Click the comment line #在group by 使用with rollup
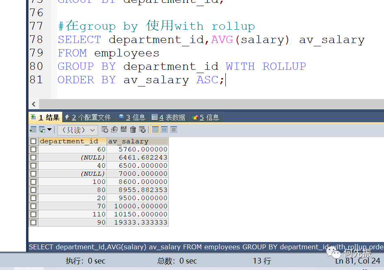Screen dimensions: 384x270 156,26
